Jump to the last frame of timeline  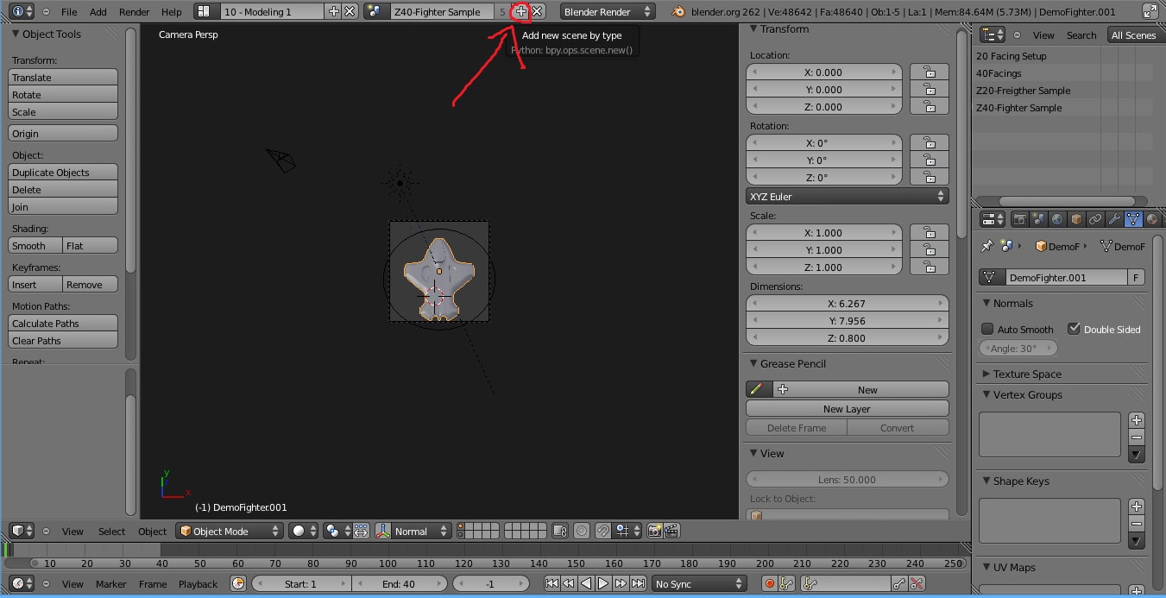coord(638,584)
